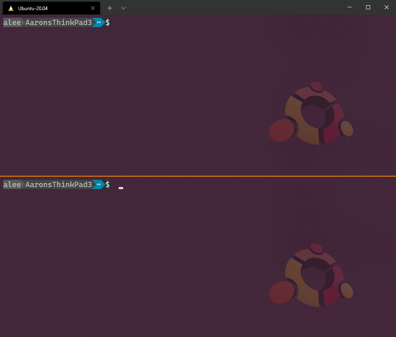Open the new tab dropdown menu

point(123,8)
